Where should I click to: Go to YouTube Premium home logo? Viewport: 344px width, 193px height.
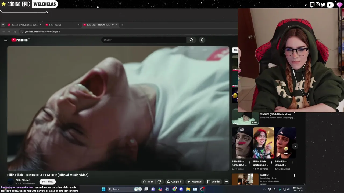[x=20, y=40]
